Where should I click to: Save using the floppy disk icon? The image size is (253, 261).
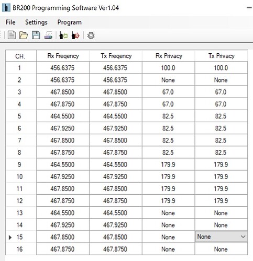(x=36, y=35)
